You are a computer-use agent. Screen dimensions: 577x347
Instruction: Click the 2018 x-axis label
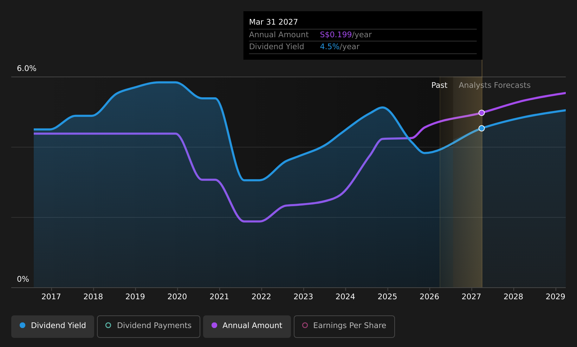click(x=93, y=297)
